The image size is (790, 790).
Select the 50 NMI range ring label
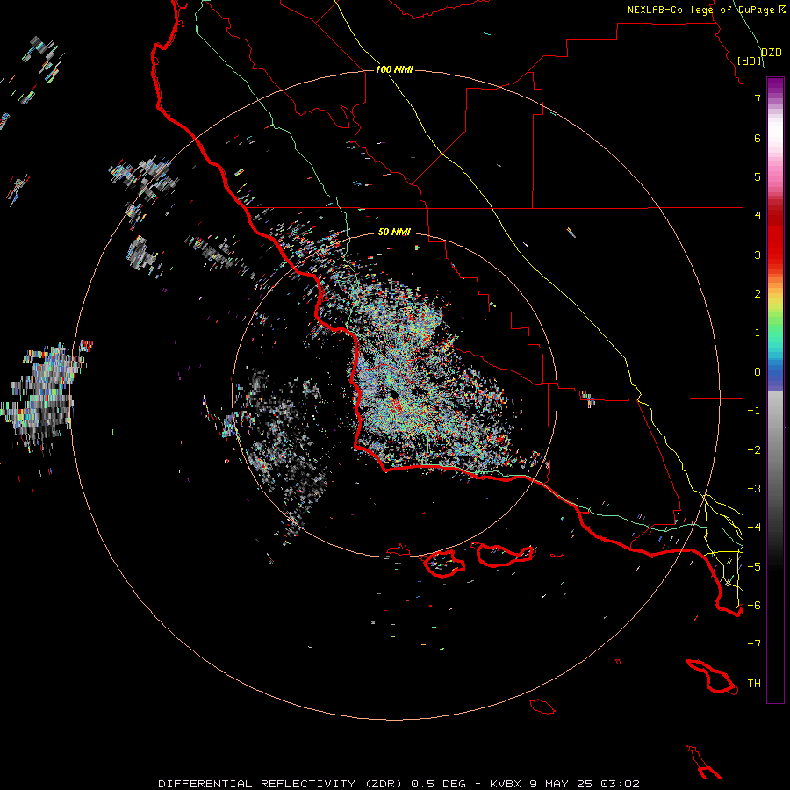tap(394, 232)
